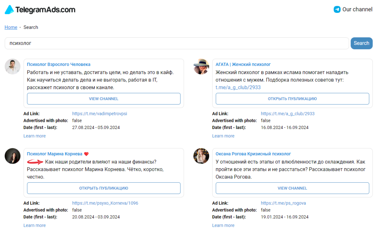379x231 pixels.
Task: Open the t.me/ps_rogova ad link
Action: tap(283, 203)
